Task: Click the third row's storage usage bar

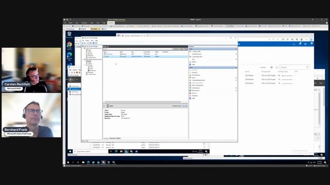Action: (x=288, y=83)
